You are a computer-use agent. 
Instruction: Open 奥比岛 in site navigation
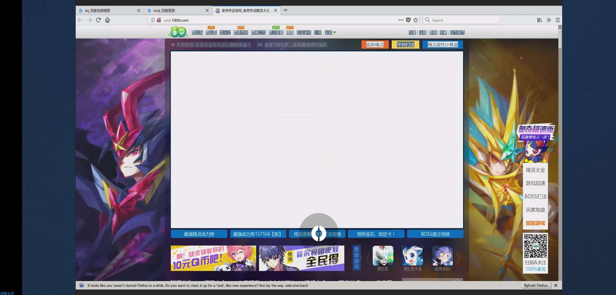[197, 33]
